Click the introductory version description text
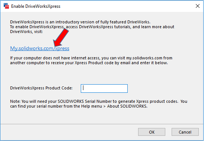Image resolution: width=204 pixels, height=141 pixels. pyautogui.click(x=92, y=27)
